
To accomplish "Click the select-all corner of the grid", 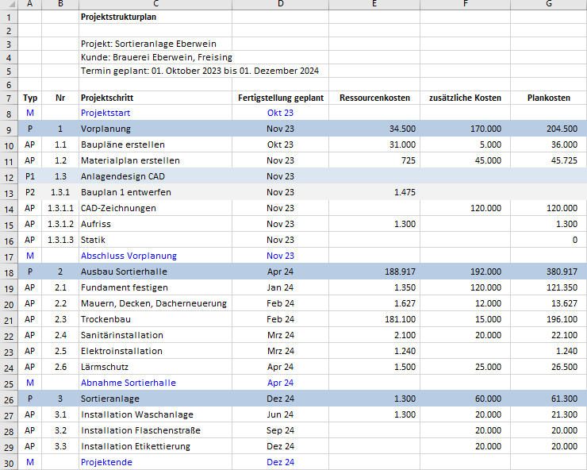I will pyautogui.click(x=9, y=5).
